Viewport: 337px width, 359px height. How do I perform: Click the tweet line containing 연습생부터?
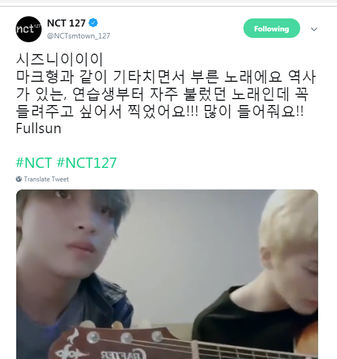tap(162, 94)
